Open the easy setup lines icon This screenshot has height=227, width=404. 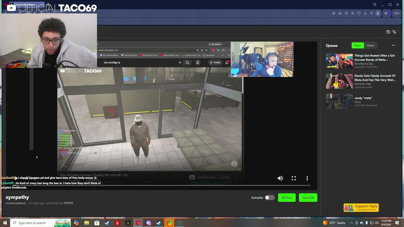click(371, 13)
